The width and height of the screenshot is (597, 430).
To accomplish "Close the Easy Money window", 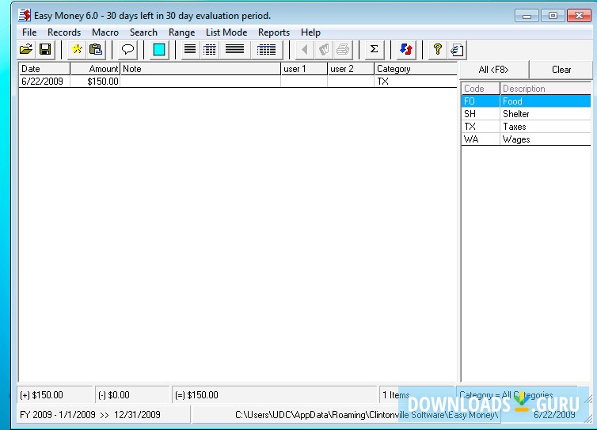I will 579,16.
